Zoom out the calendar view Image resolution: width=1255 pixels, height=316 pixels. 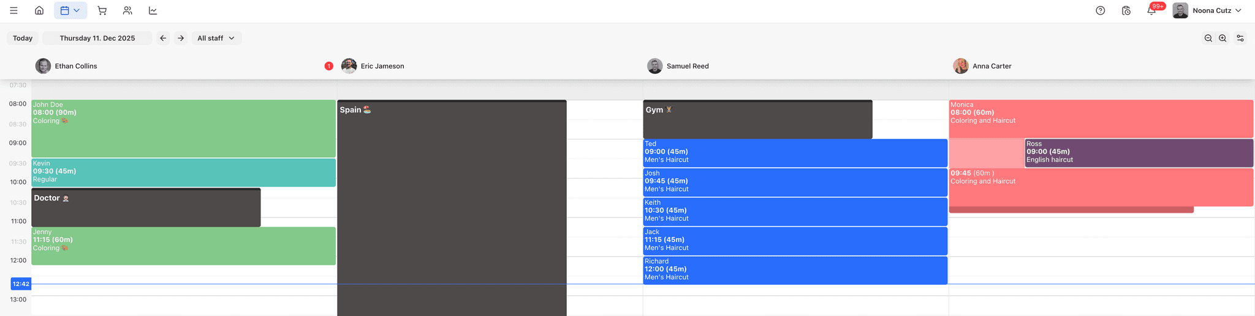point(1208,38)
